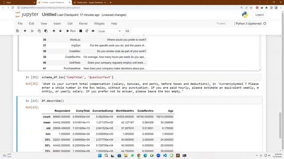Viewport: 284px width, 159px height.
Task: Open the Insert menu
Action: click(x=57, y=23)
